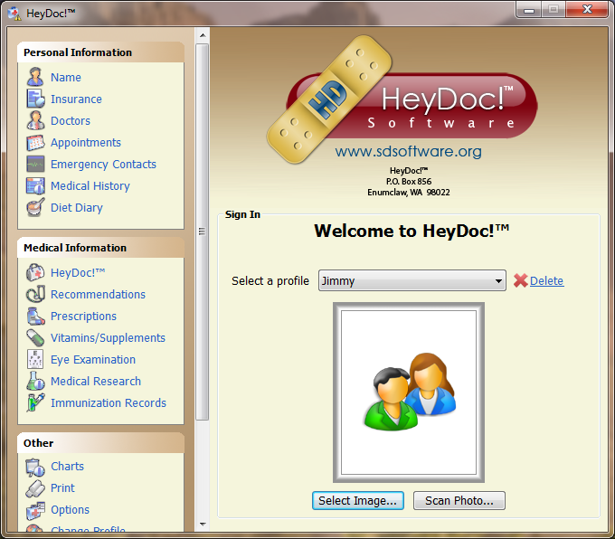Viewport: 615px width, 539px height.
Task: Click the Prescriptions bottle icon
Action: coord(35,316)
